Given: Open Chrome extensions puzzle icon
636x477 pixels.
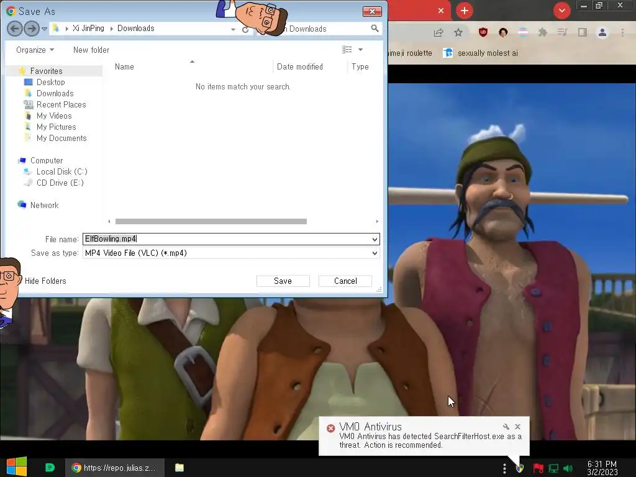Looking at the screenshot, I should click(x=542, y=32).
